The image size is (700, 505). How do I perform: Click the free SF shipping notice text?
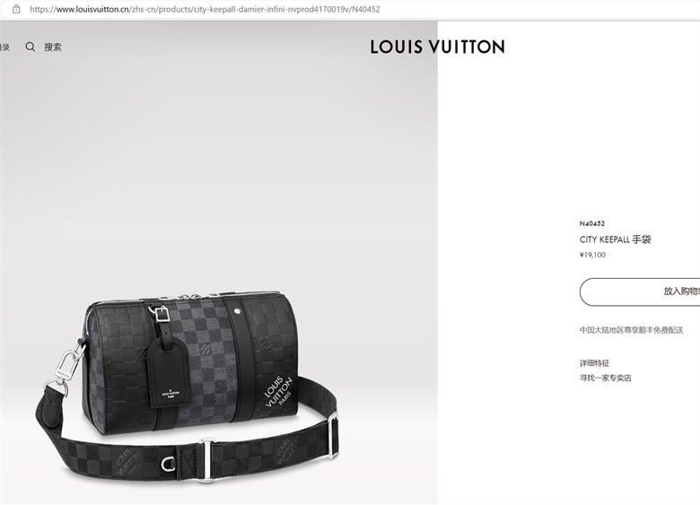pos(631,330)
